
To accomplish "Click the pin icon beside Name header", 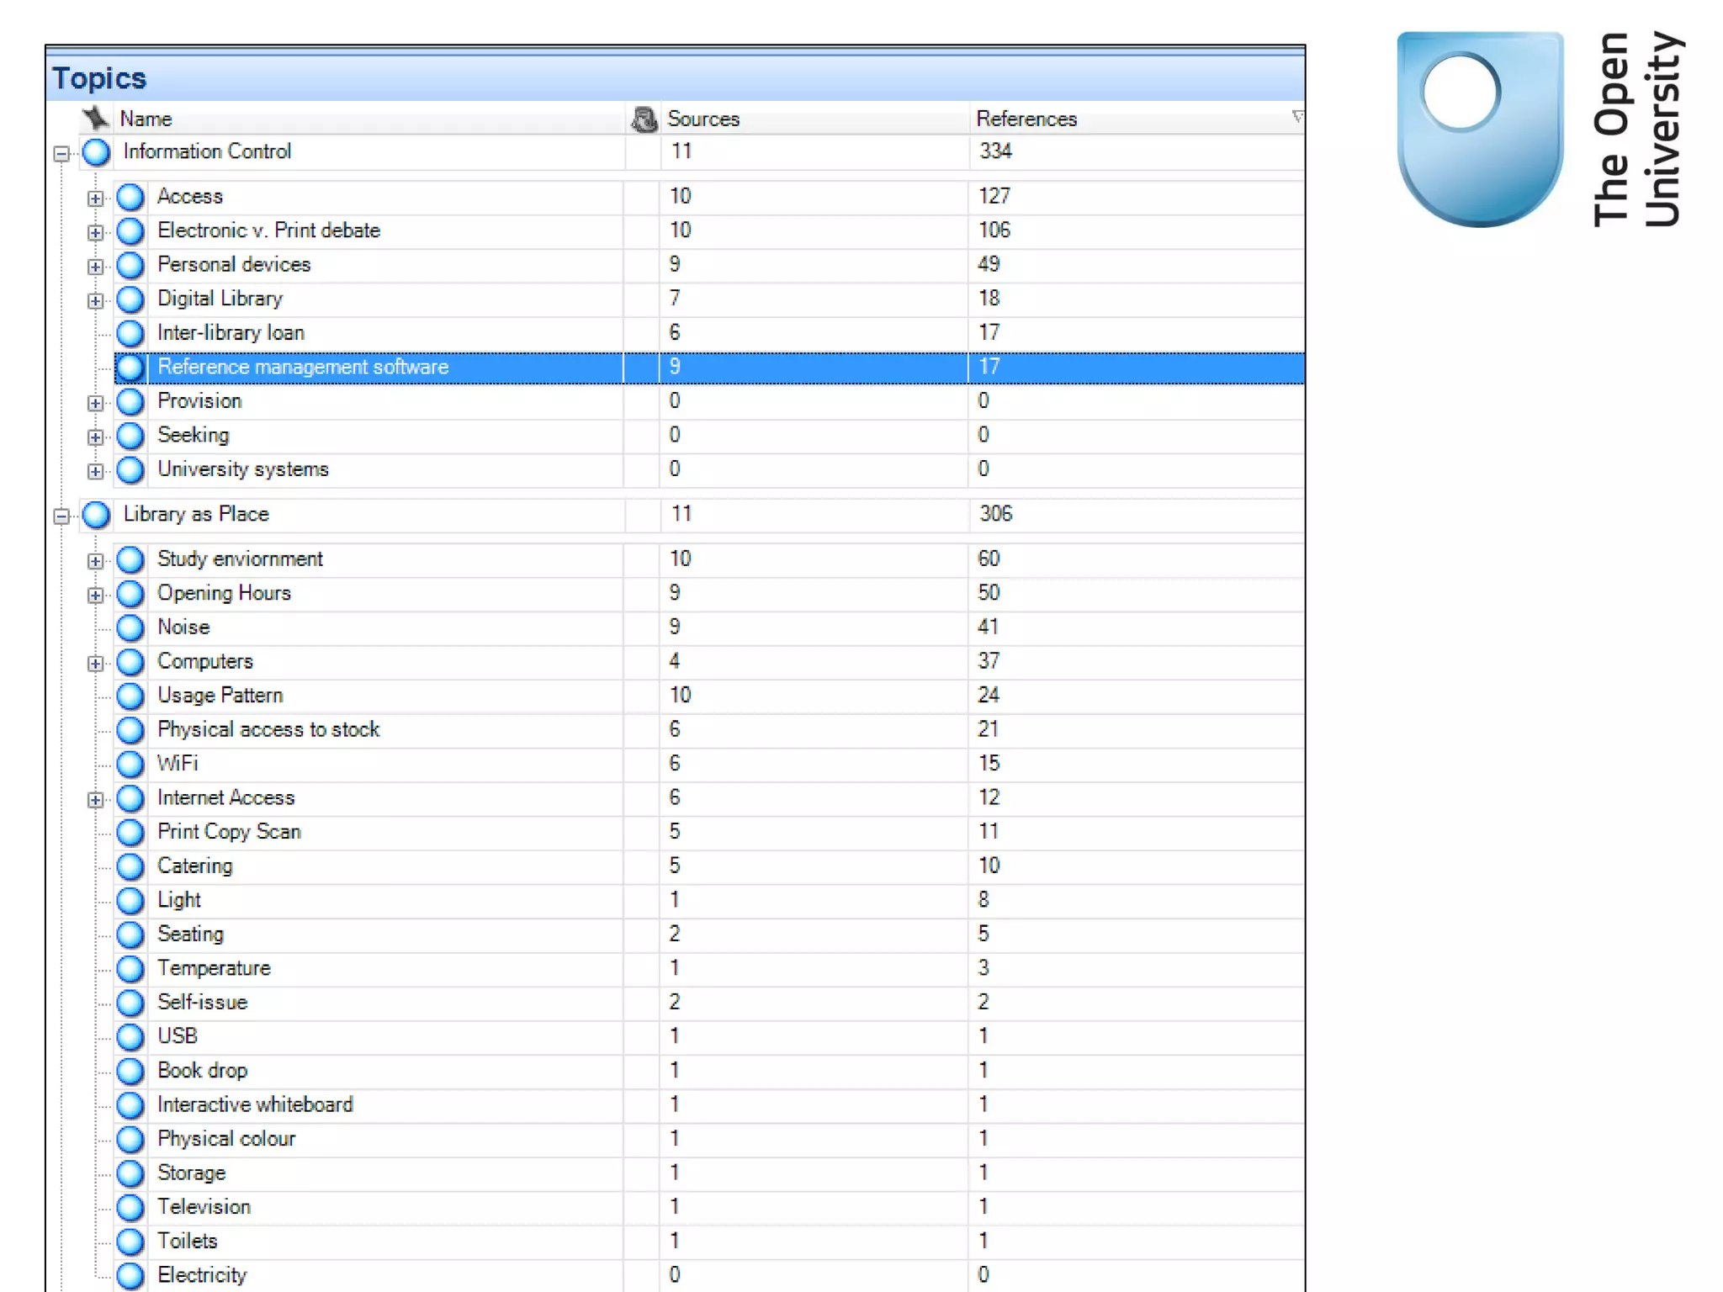I will tap(96, 119).
